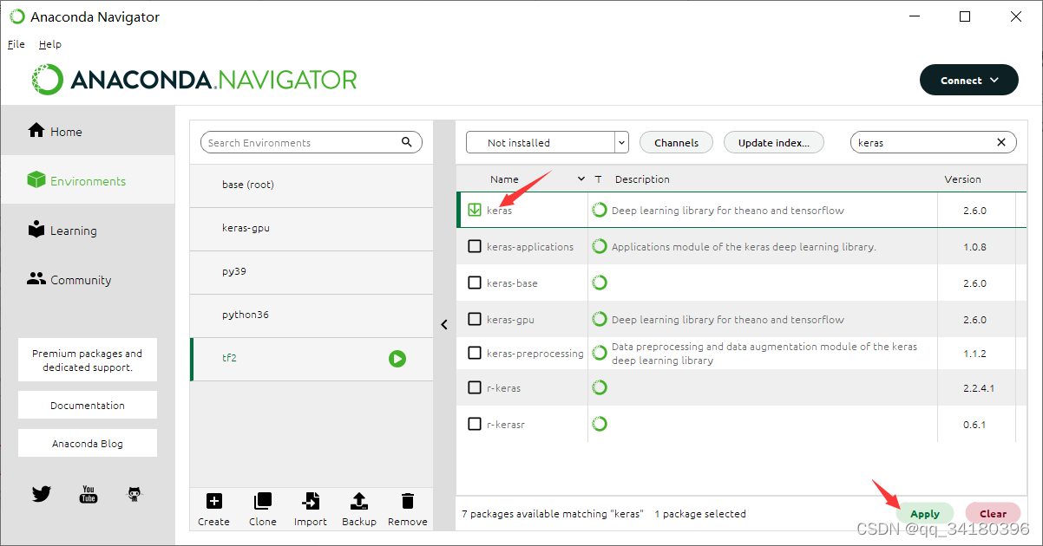Viewport: 1043px width, 546px height.
Task: Open the Anaconda Blog link button
Action: (x=88, y=443)
